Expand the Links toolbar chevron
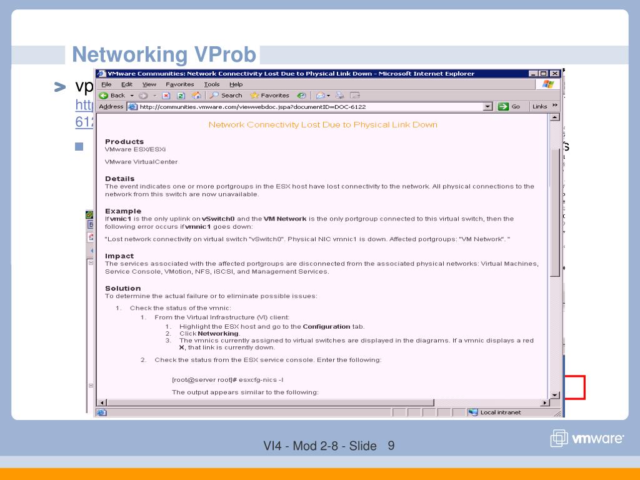Screen dimensions: 640x480 pyautogui.click(x=555, y=106)
